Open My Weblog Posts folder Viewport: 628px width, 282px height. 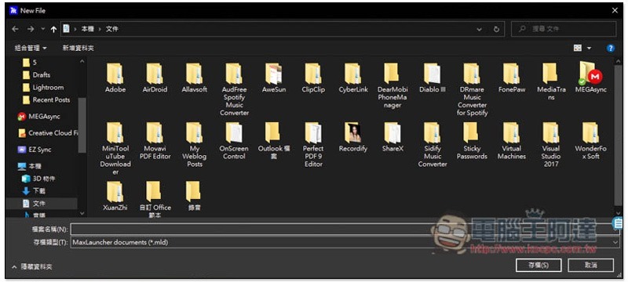[x=194, y=145]
